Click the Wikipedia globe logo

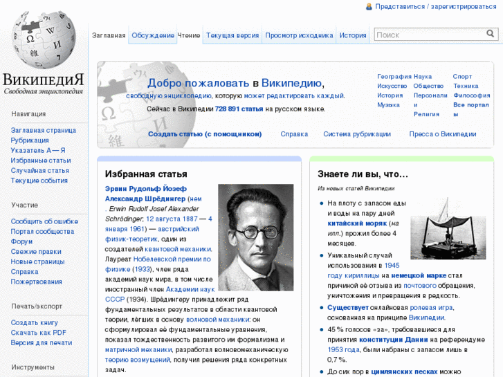pos(44,40)
